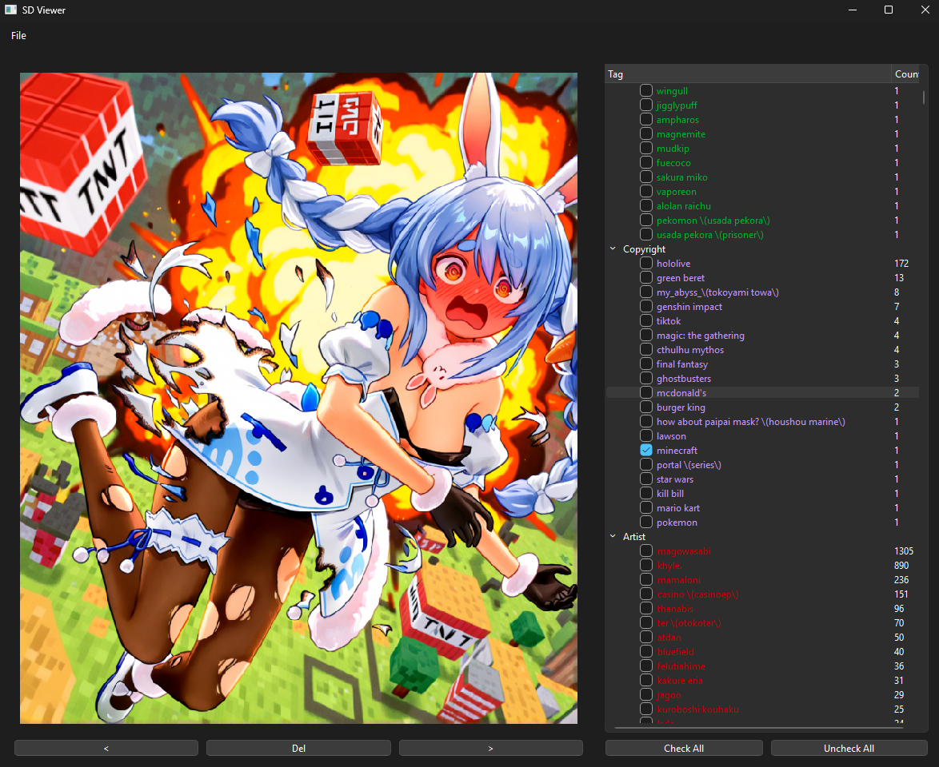Select the ghostbusters tag
The image size is (939, 767).
point(683,378)
